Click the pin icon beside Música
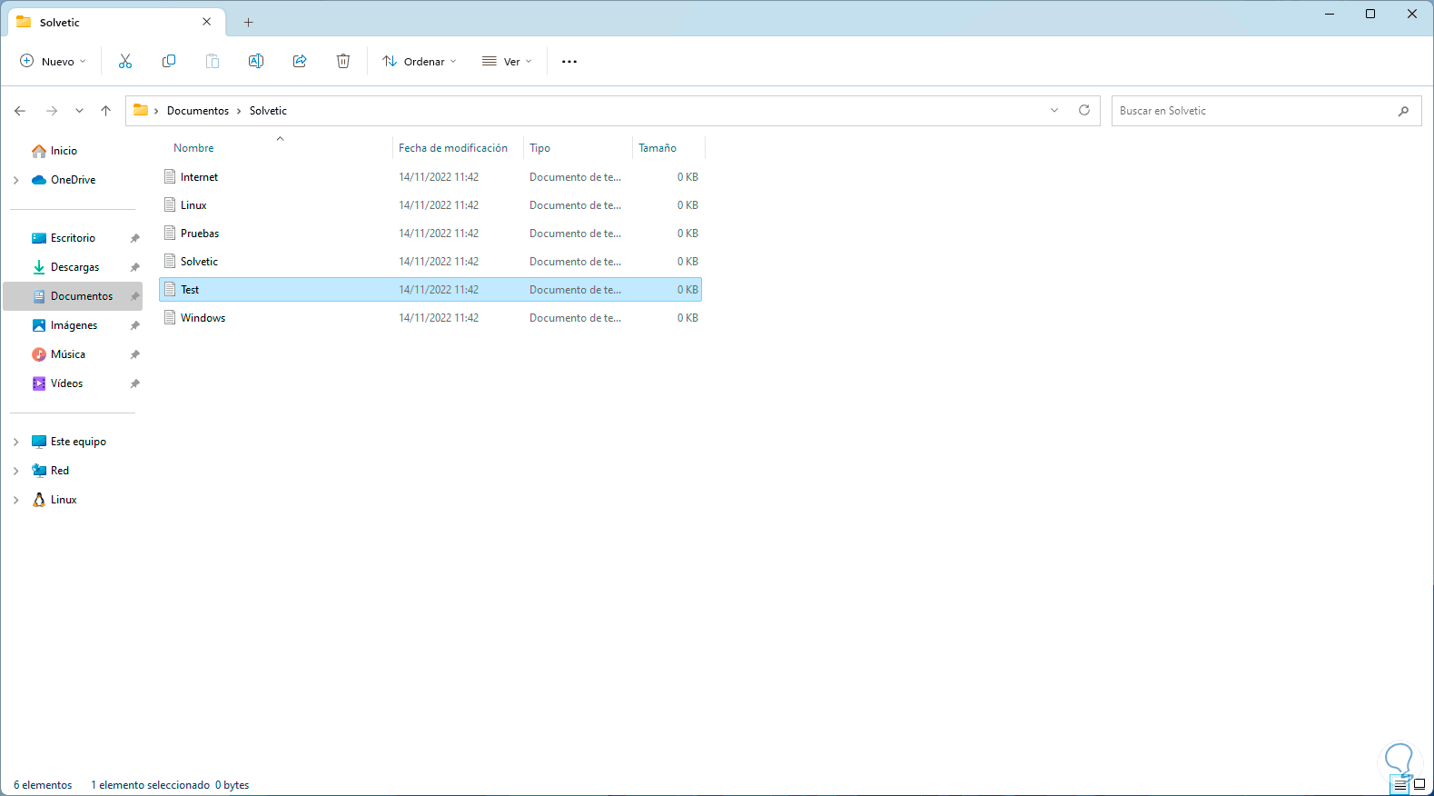Image resolution: width=1434 pixels, height=796 pixels. 135,354
